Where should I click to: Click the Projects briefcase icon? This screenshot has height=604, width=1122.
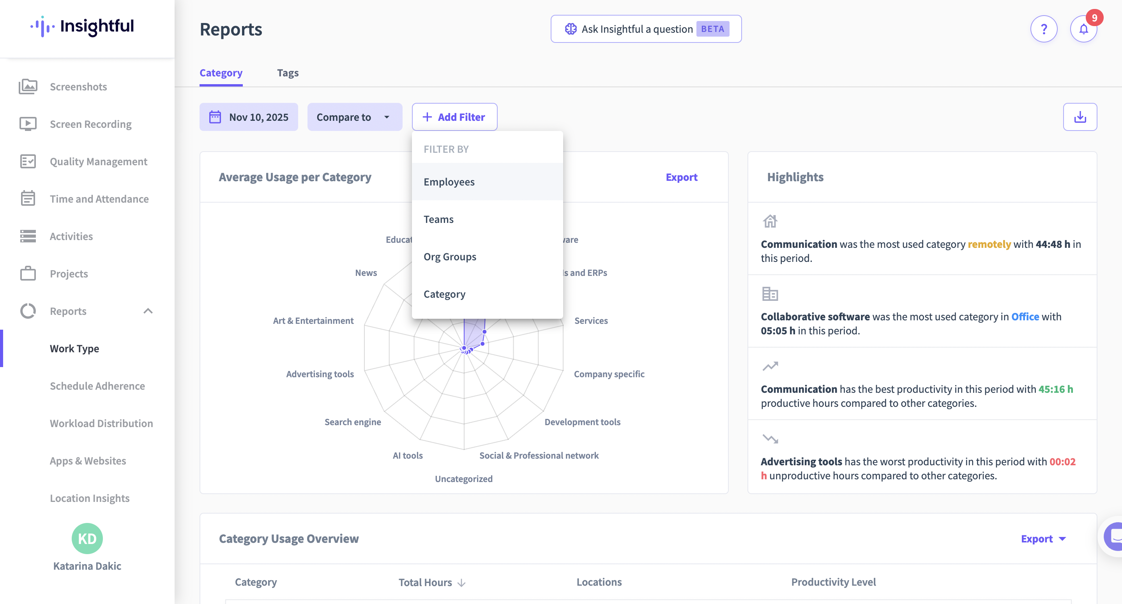coord(28,274)
